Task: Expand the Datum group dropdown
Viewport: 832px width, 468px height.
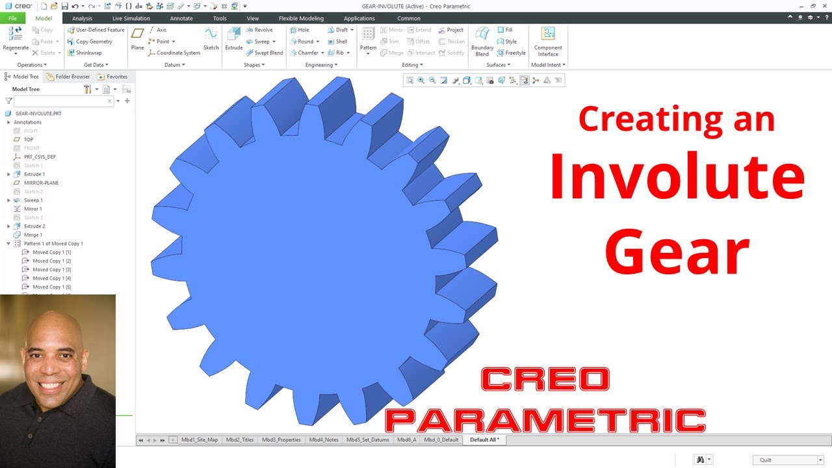Action: [x=175, y=65]
